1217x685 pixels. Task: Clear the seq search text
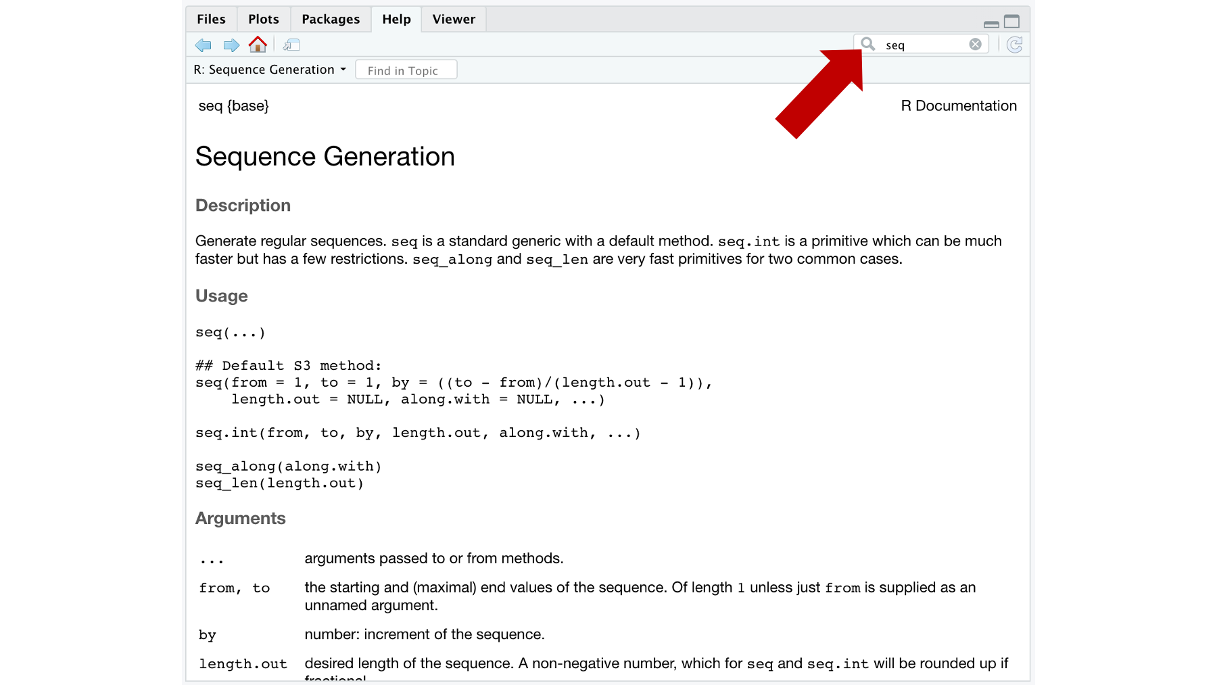coord(975,44)
